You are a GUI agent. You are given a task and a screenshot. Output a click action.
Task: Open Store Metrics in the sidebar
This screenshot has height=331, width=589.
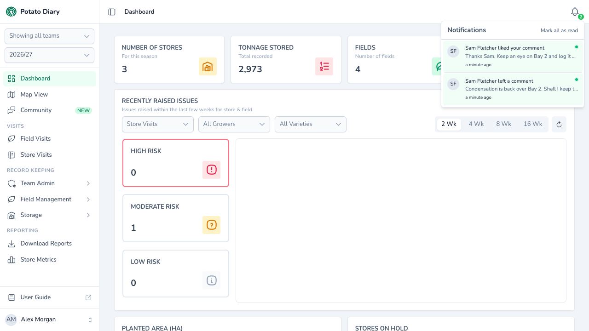[x=50, y=260]
